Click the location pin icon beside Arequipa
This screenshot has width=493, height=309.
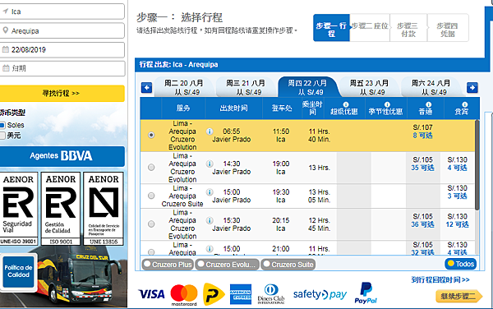click(6, 30)
